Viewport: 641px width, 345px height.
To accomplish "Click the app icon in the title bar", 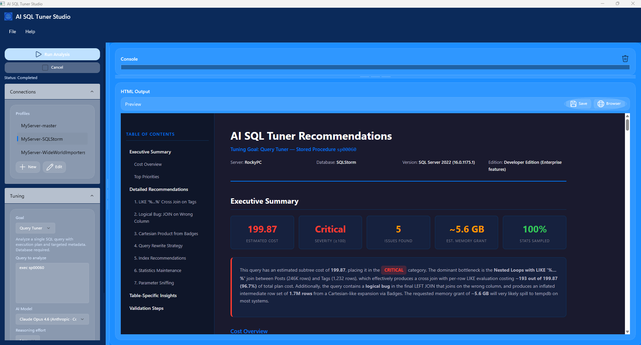I will pos(3,4).
